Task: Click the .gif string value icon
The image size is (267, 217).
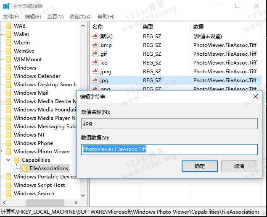Action: tap(95, 54)
